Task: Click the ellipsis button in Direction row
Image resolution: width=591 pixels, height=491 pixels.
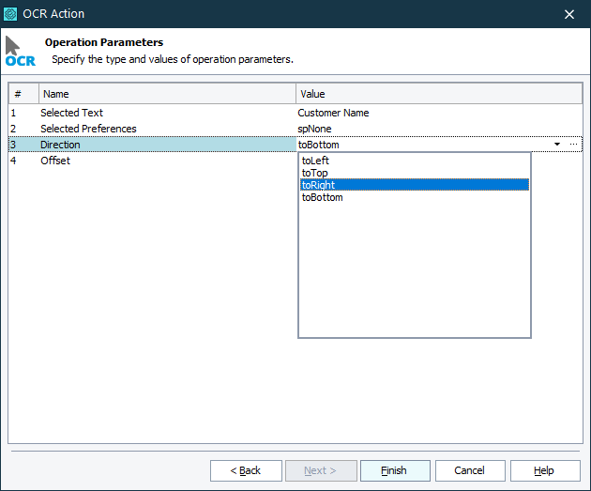Action: coord(574,145)
